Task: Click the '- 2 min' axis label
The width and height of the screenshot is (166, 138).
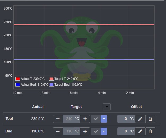Action: point(129,93)
